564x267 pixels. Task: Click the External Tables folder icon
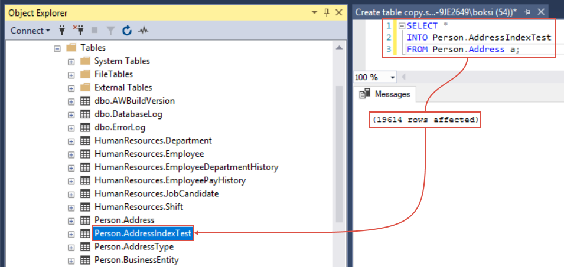(85, 88)
